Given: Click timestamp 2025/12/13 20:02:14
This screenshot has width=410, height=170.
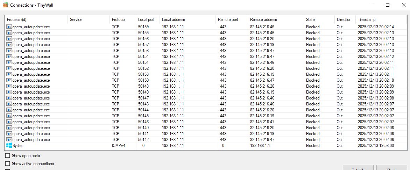Looking at the screenshot, I should point(376,27).
